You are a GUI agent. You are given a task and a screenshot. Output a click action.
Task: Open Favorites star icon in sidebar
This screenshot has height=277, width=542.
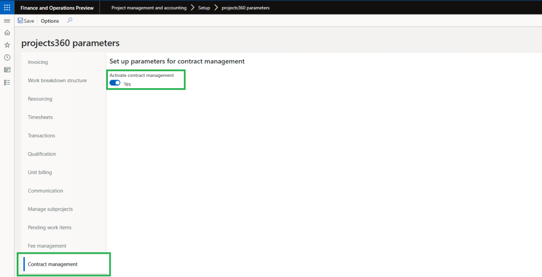pyautogui.click(x=7, y=45)
